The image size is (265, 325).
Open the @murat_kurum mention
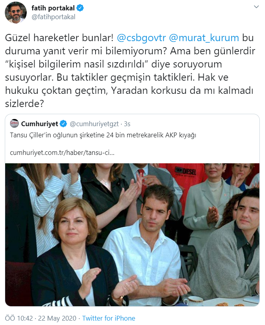pos(204,38)
